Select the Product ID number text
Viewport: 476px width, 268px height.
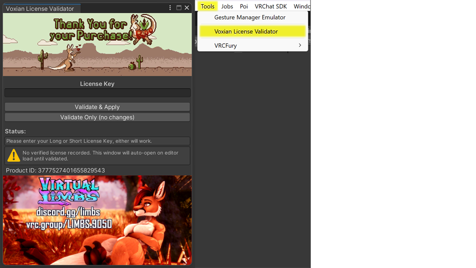[x=71, y=171]
